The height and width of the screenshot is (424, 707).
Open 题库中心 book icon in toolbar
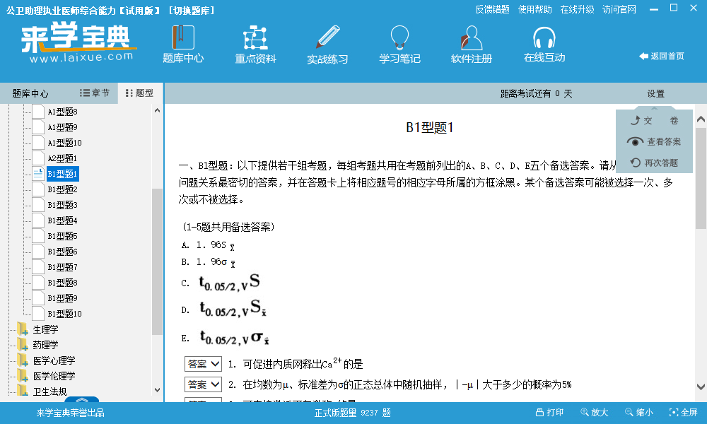pyautogui.click(x=183, y=37)
